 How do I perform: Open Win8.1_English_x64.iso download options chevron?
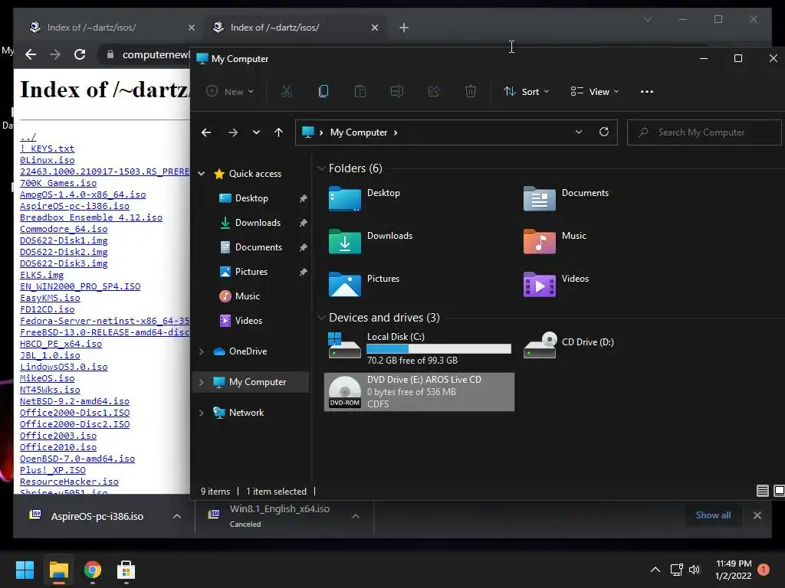click(356, 516)
